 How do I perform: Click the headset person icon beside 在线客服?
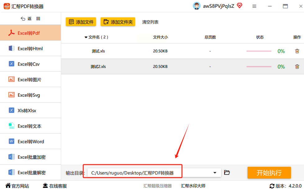coord(45,186)
